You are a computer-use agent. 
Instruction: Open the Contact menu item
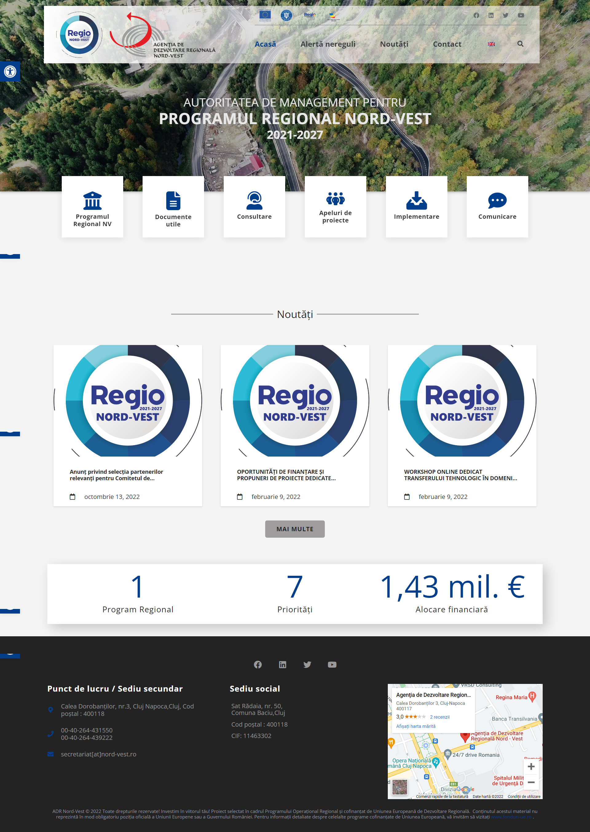click(447, 44)
